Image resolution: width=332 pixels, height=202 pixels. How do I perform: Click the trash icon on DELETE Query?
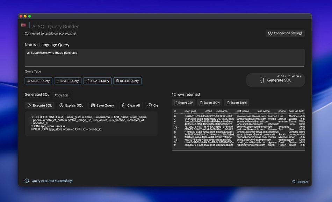118,81
